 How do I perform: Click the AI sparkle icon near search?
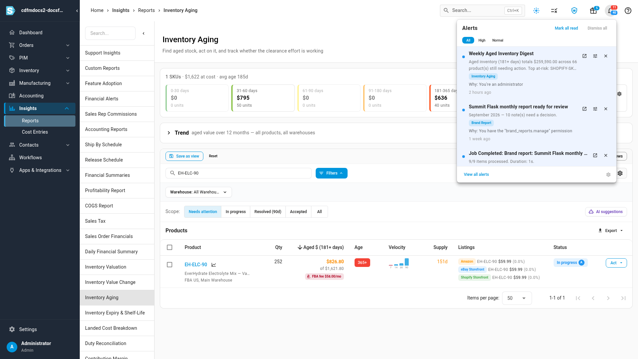pos(536,11)
